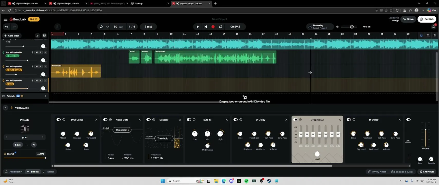Viewport: 439px width, 185px height.
Task: Click Add Track
Action: point(12,36)
